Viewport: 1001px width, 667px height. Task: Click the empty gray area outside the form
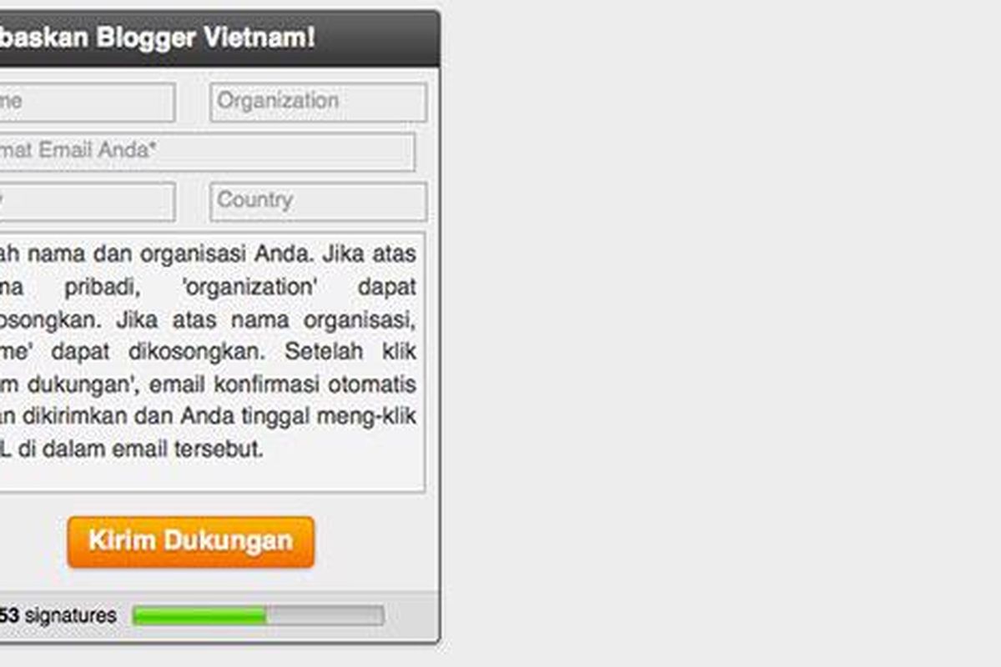pos(717,333)
